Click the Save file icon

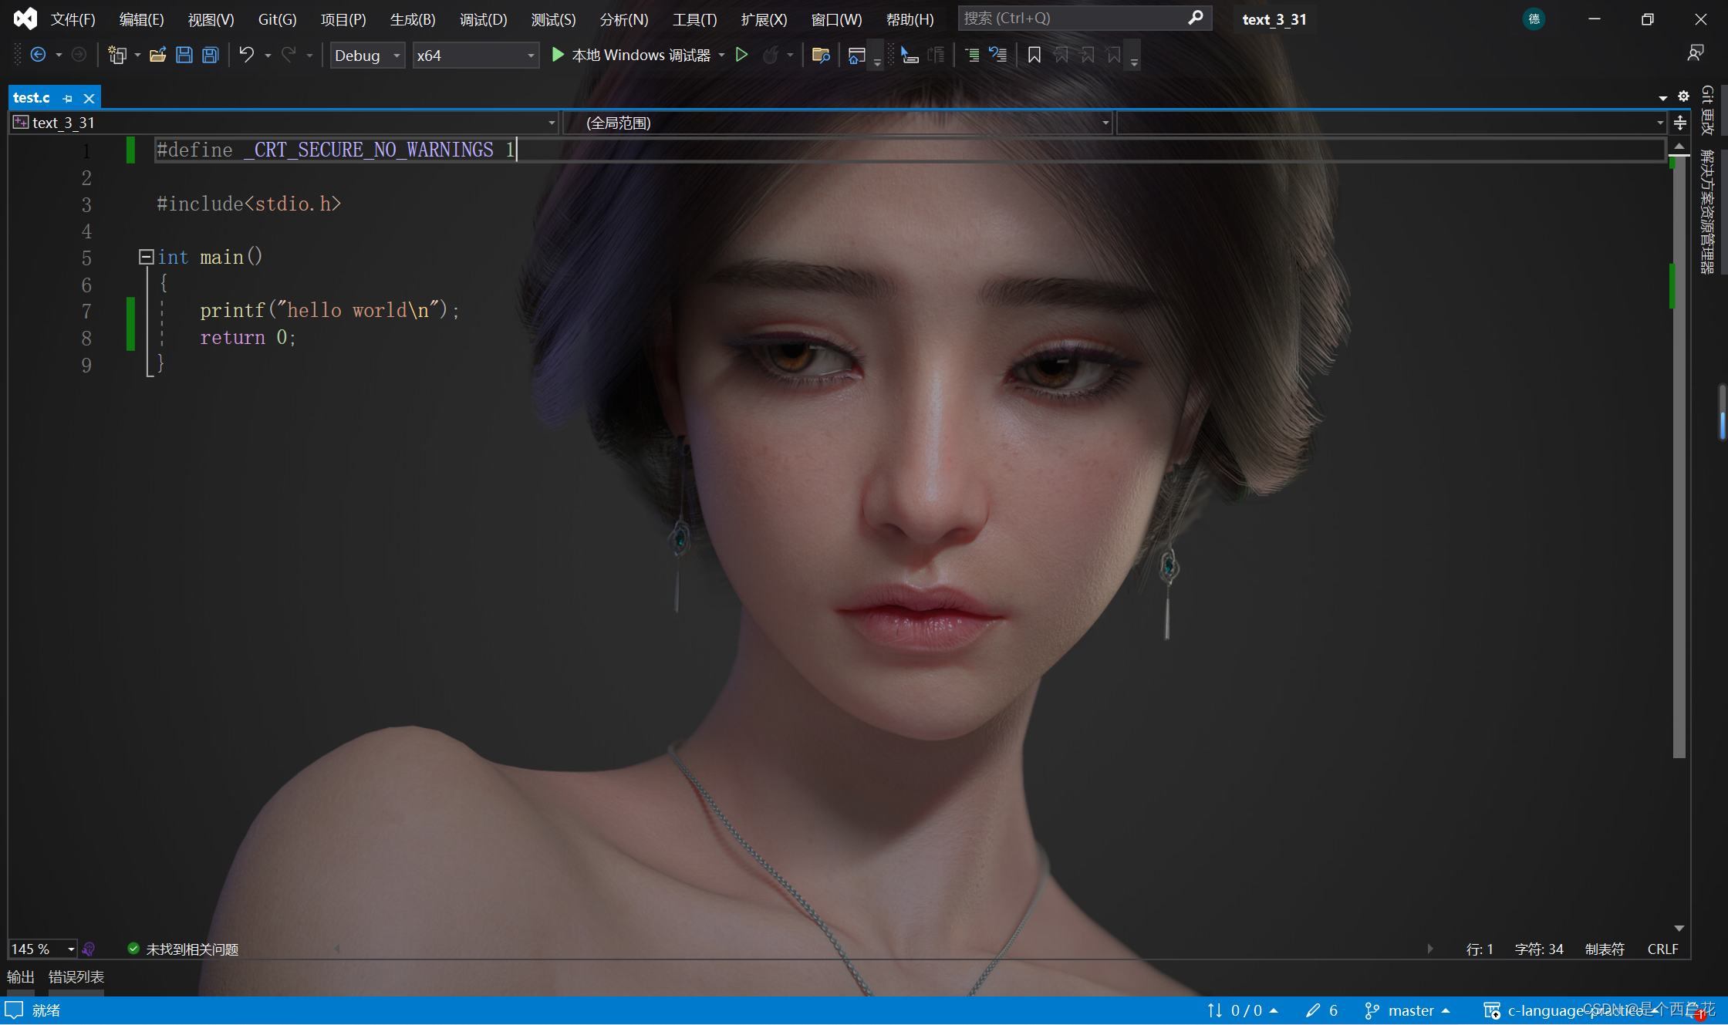(184, 55)
